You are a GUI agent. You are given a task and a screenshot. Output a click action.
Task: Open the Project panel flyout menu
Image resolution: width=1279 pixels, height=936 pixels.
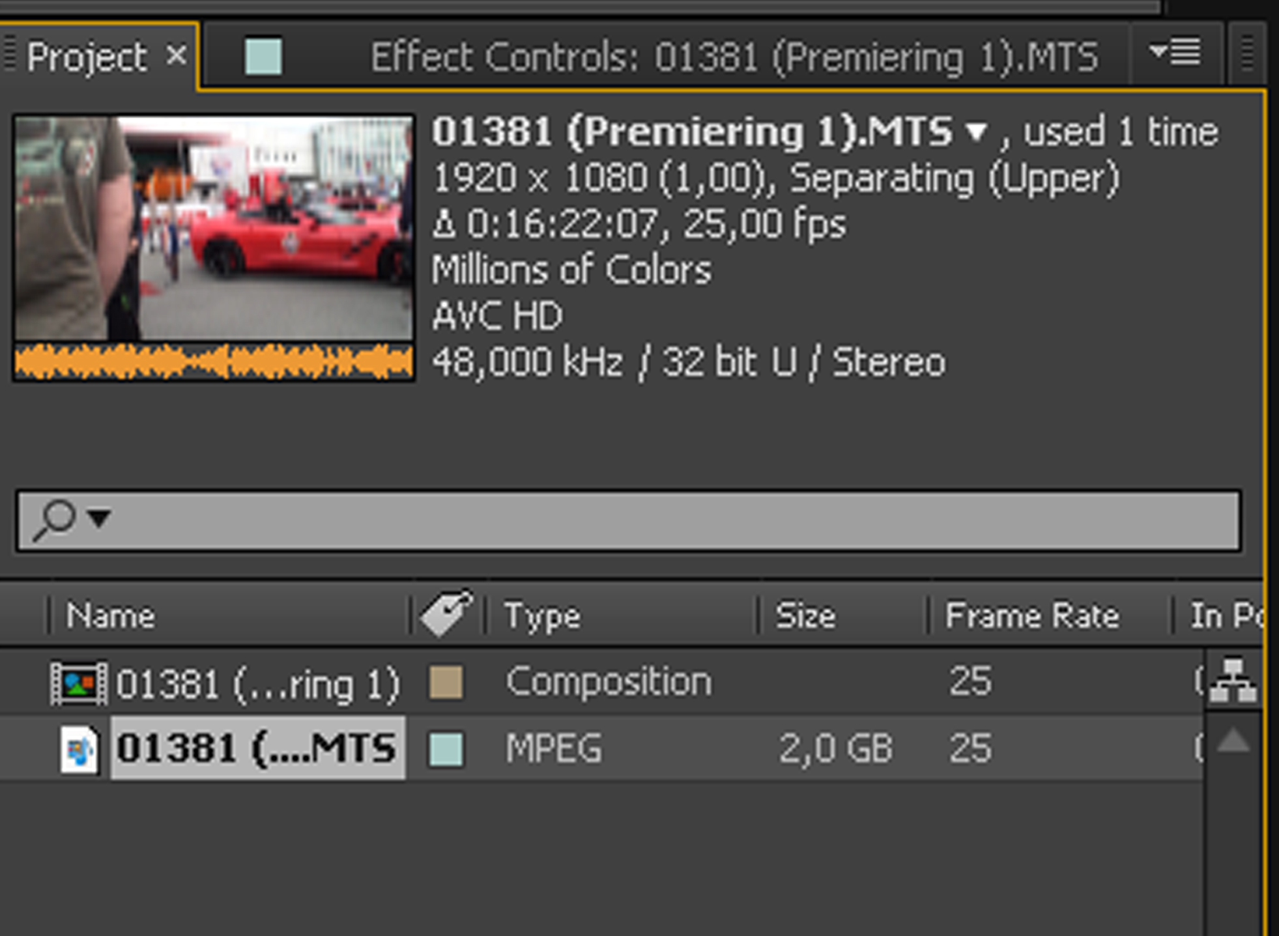pos(1176,52)
